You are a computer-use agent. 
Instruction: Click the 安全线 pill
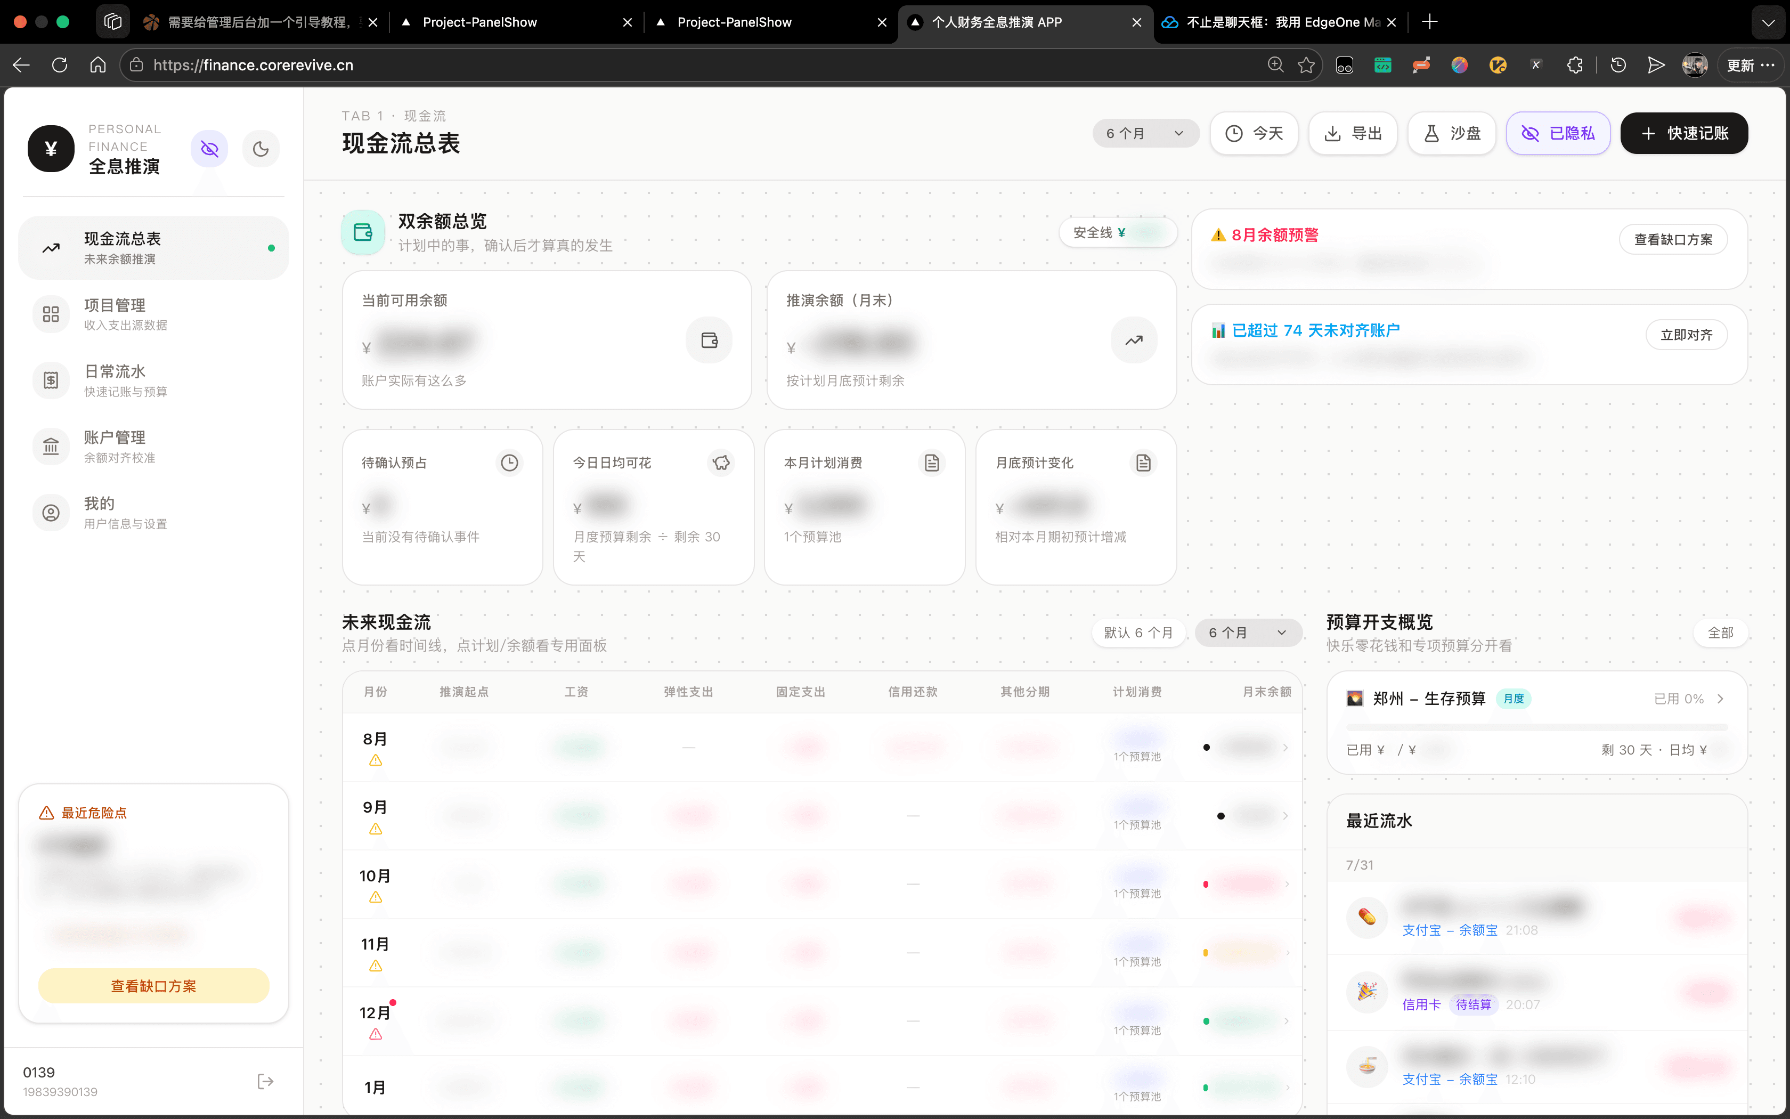click(x=1118, y=232)
